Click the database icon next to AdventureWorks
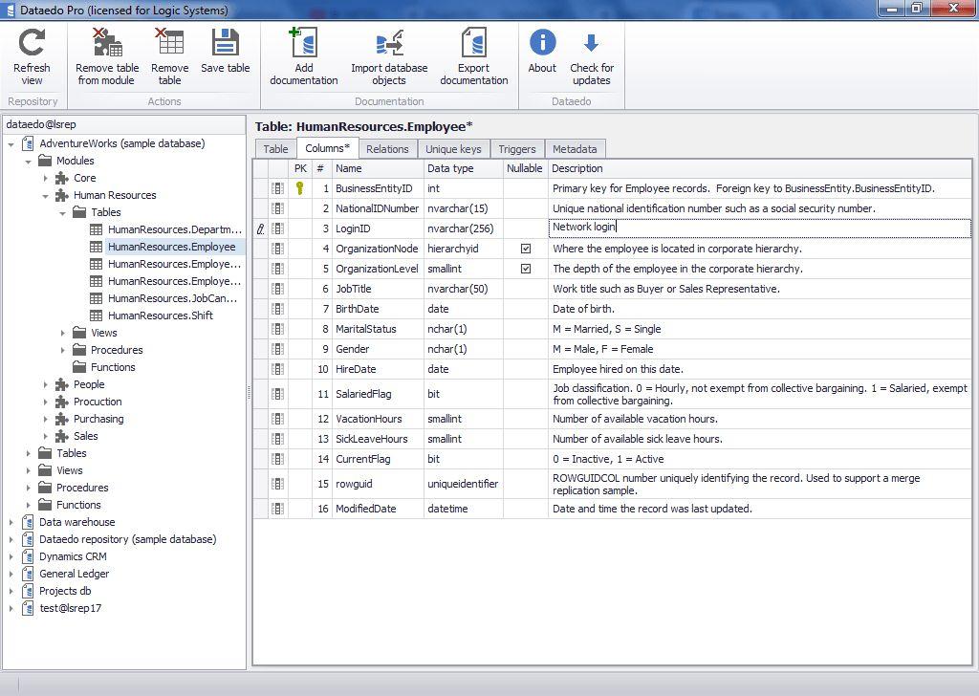Screen dimensions: 979x696 coord(28,143)
